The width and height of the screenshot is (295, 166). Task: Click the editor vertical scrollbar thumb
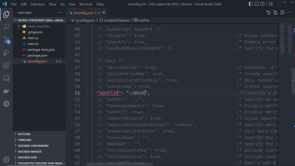point(293,81)
